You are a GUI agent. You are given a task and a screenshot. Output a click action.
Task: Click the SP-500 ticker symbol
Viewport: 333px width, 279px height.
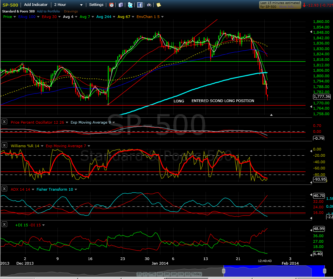click(x=10, y=5)
